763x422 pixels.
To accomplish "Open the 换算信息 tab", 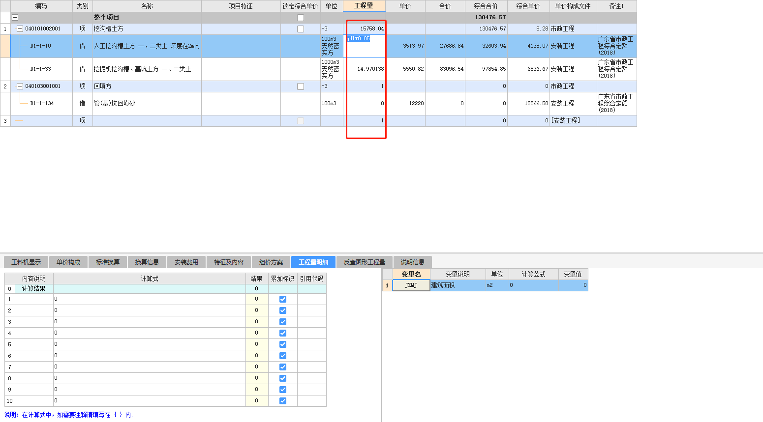I will coord(147,262).
